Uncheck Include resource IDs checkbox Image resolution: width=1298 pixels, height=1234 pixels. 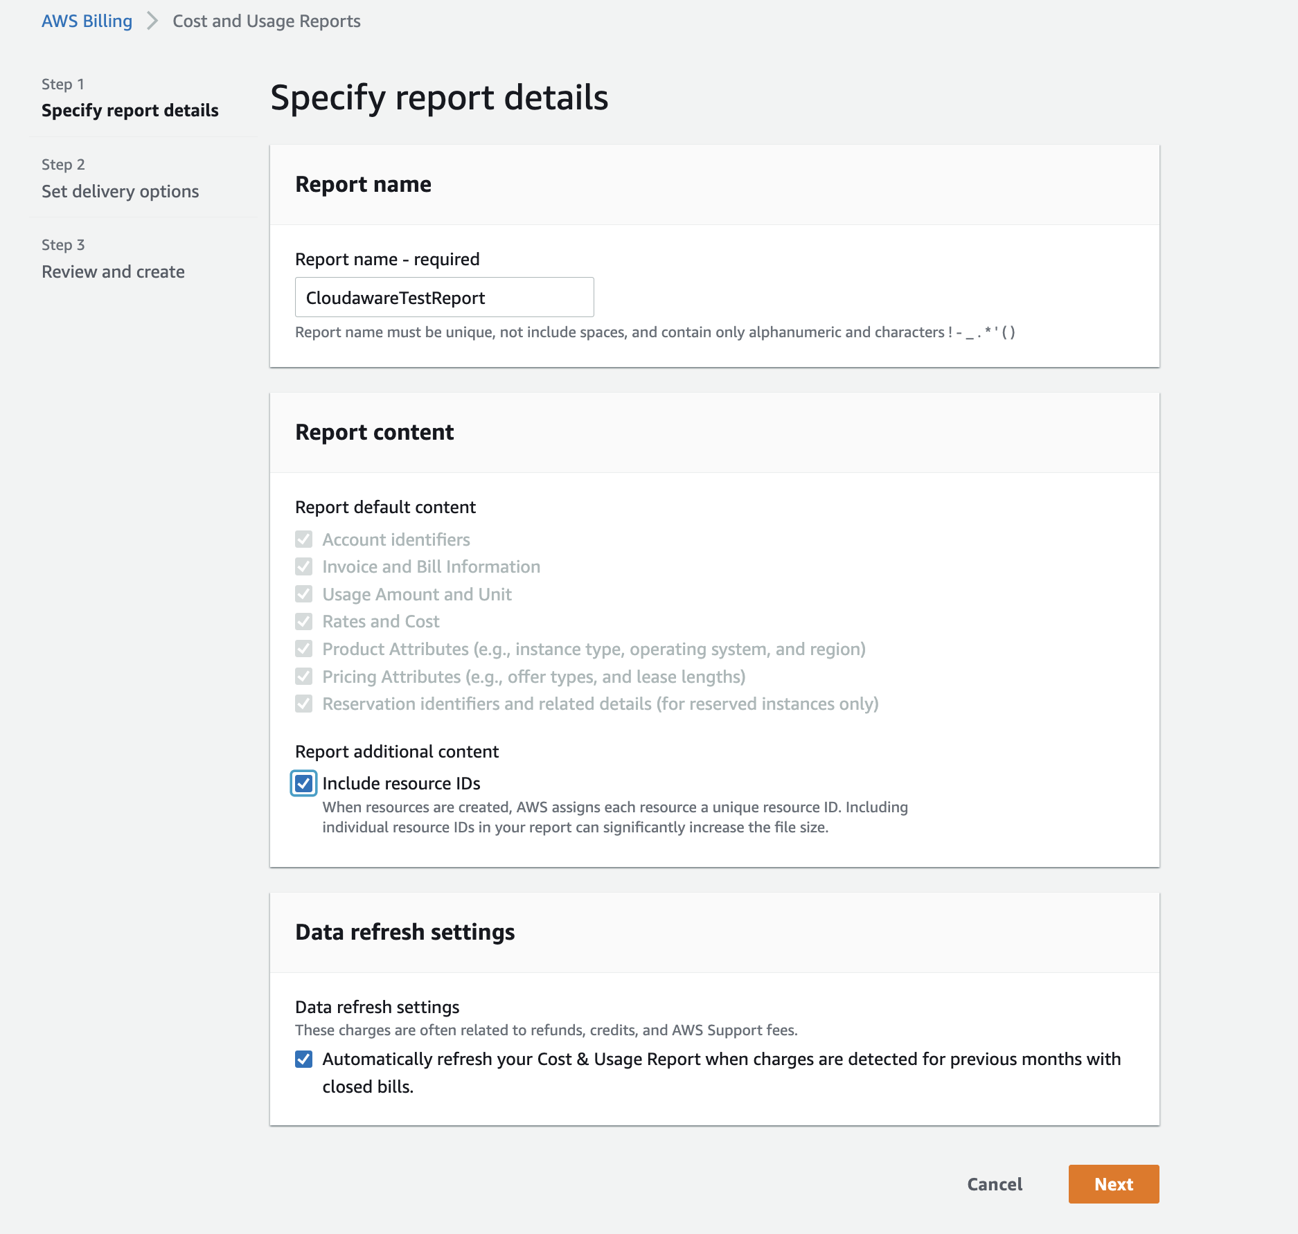(x=303, y=783)
